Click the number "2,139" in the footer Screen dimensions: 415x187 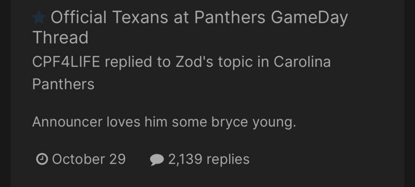pos(186,159)
